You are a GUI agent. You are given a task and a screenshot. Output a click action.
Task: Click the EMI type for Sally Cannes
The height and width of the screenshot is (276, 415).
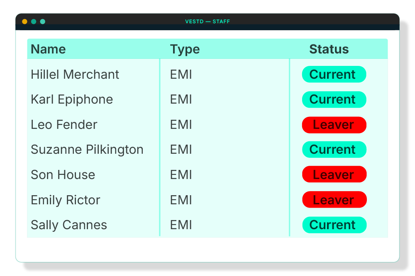181,225
